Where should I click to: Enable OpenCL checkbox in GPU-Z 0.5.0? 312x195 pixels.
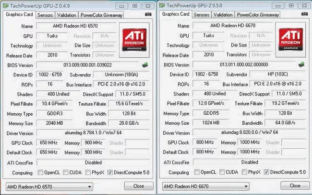point(197,172)
